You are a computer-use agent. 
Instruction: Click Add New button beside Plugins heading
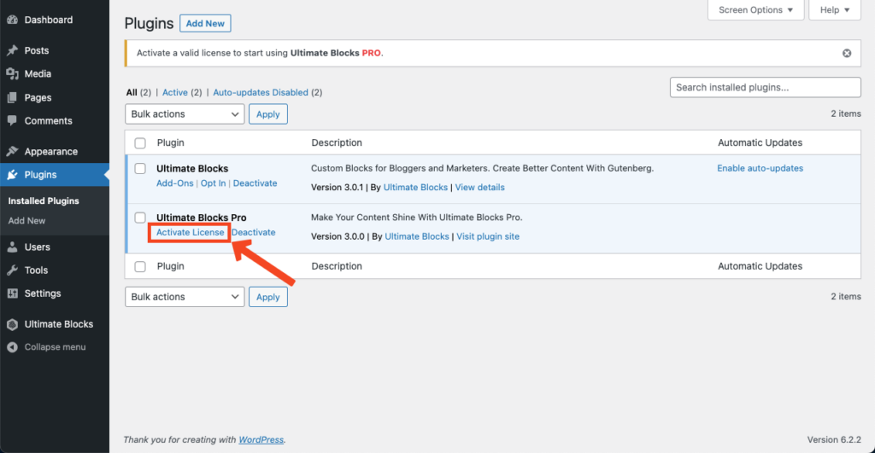[205, 23]
